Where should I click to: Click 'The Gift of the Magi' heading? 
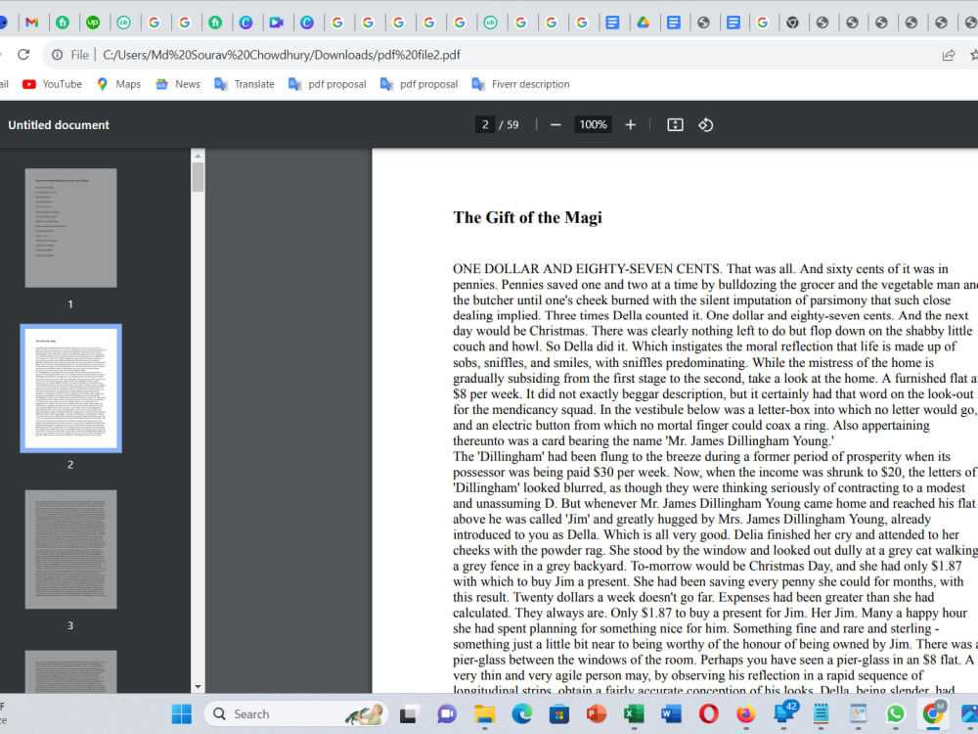[528, 217]
